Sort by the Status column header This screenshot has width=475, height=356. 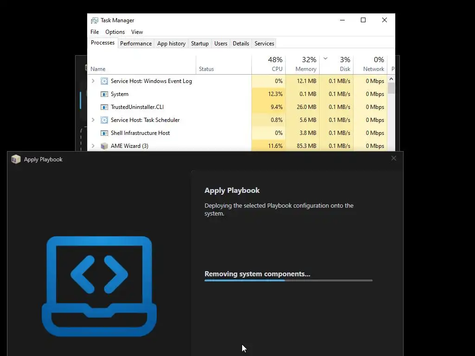224,65
